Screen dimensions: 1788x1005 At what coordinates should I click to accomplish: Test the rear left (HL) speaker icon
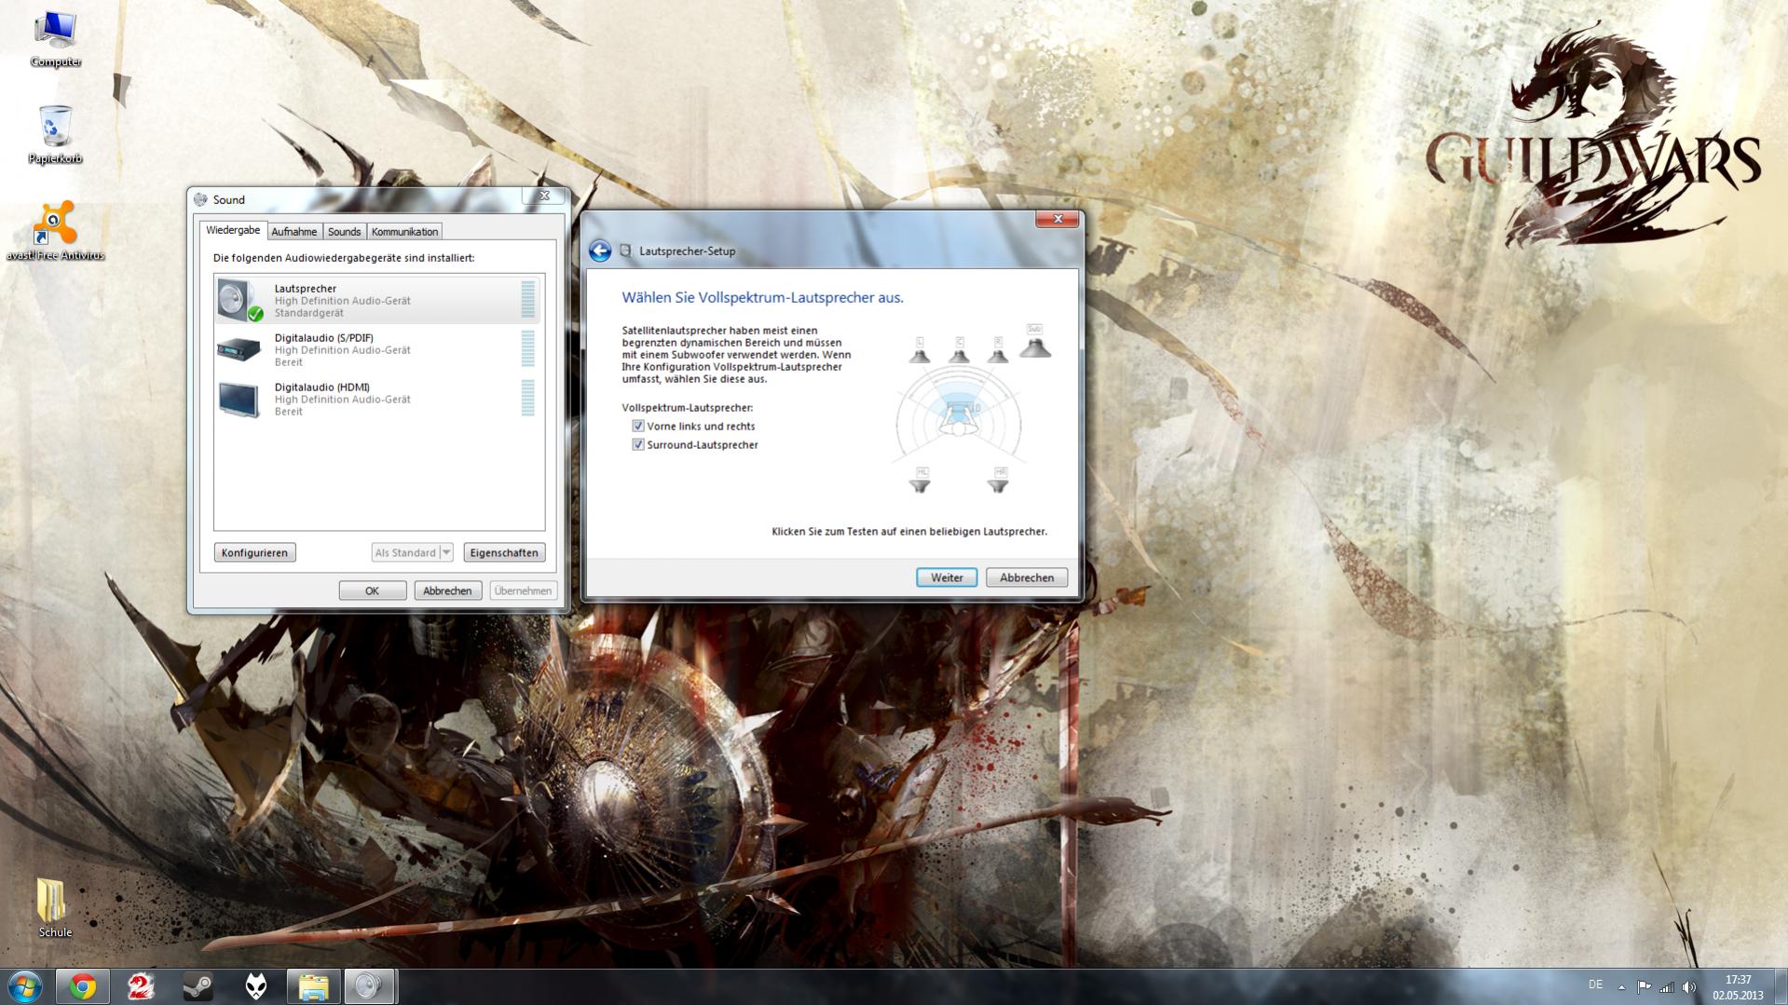tap(921, 481)
